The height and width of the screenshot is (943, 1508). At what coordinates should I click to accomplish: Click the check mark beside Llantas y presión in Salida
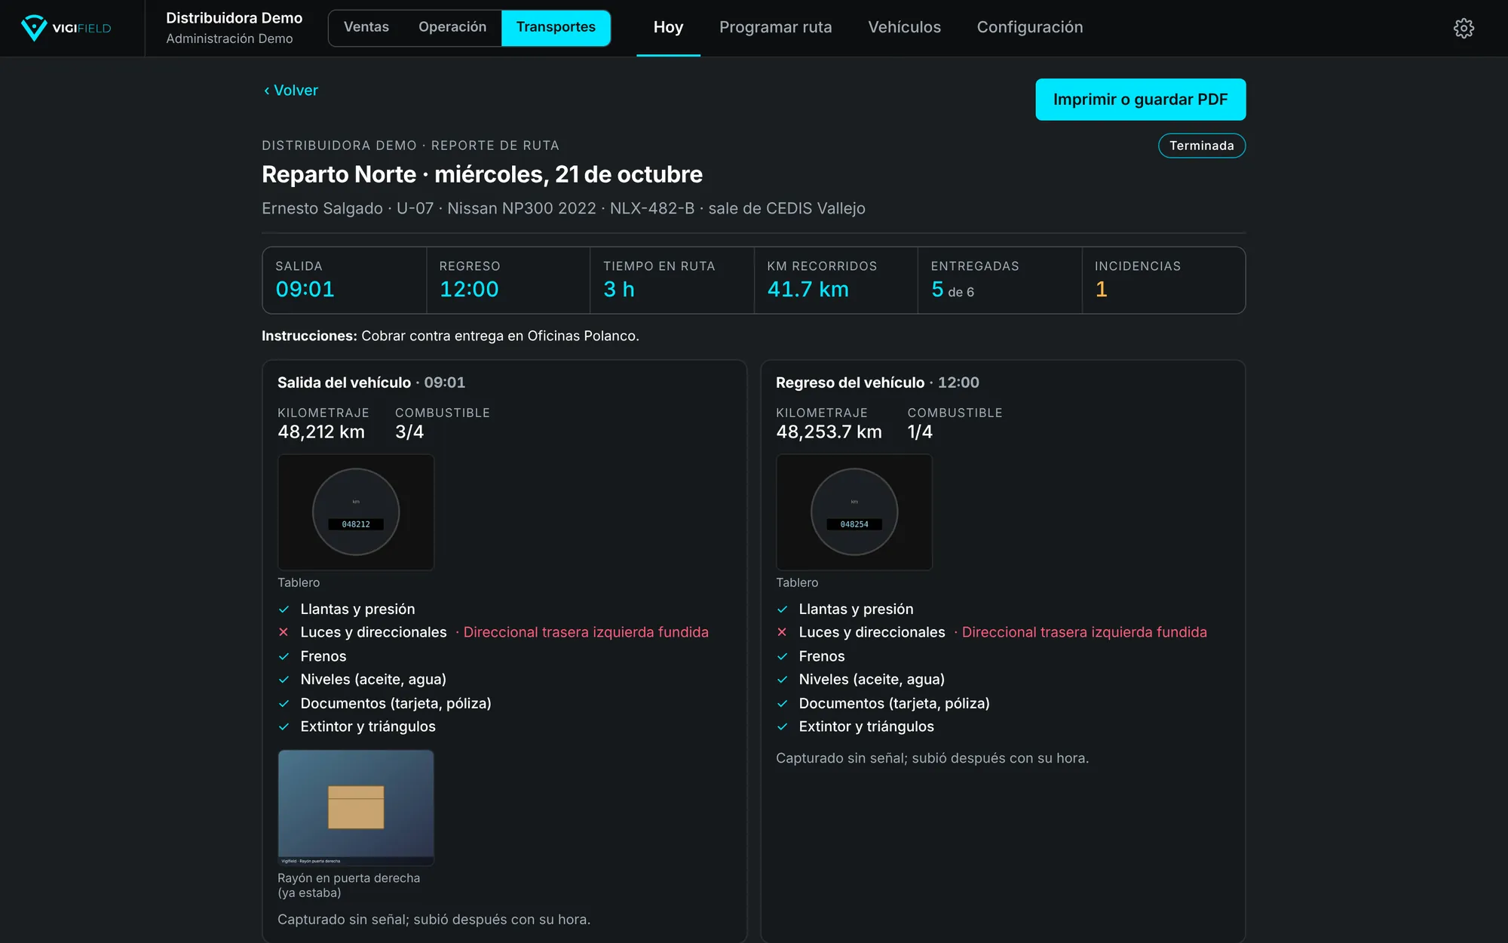coord(284,610)
